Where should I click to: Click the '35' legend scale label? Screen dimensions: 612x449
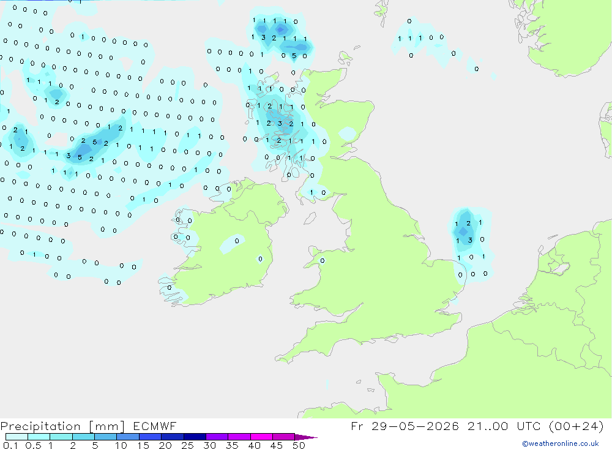(232, 445)
